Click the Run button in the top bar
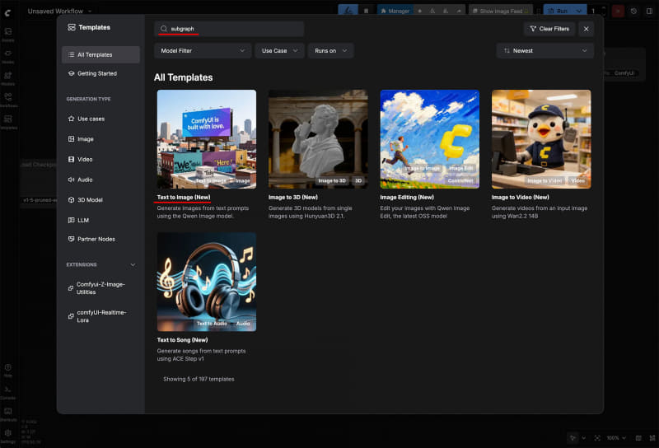The width and height of the screenshot is (659, 448). pyautogui.click(x=558, y=11)
